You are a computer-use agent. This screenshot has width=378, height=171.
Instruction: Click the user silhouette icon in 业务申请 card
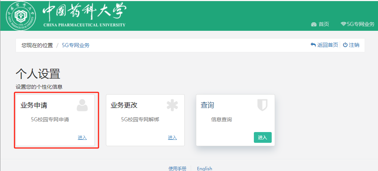pyautogui.click(x=82, y=105)
